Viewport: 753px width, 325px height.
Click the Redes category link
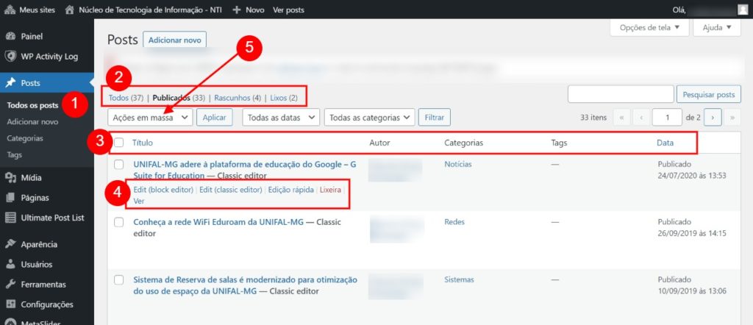point(454,222)
